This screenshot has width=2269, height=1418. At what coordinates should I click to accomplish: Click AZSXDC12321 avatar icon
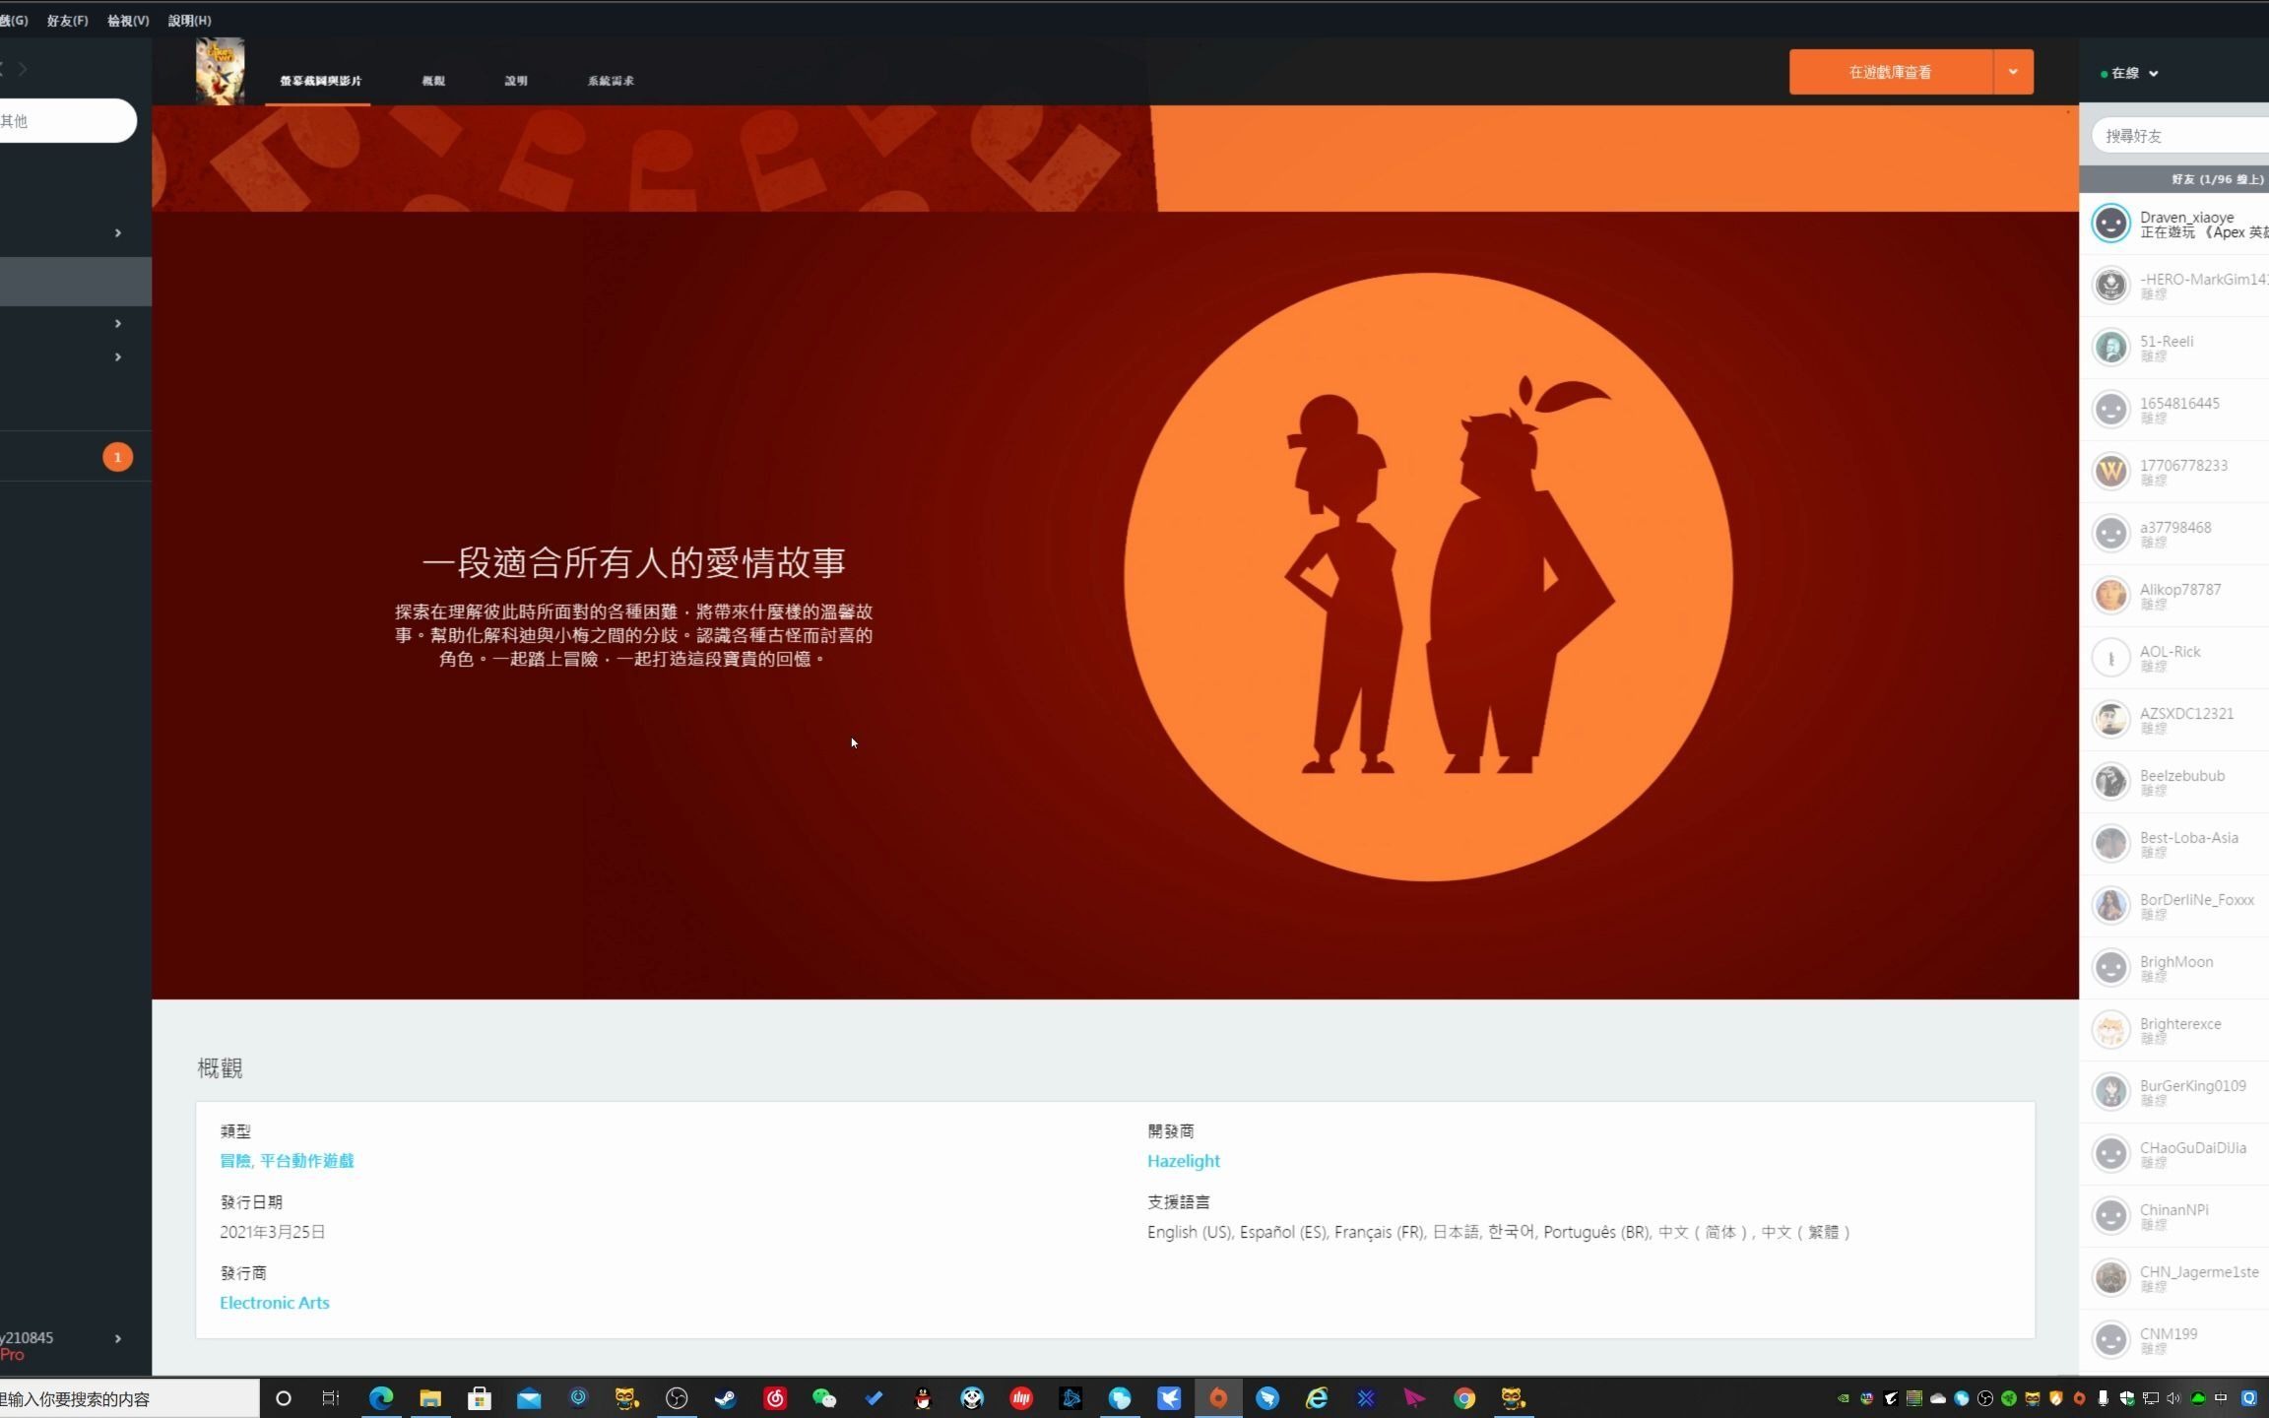coord(2110,720)
